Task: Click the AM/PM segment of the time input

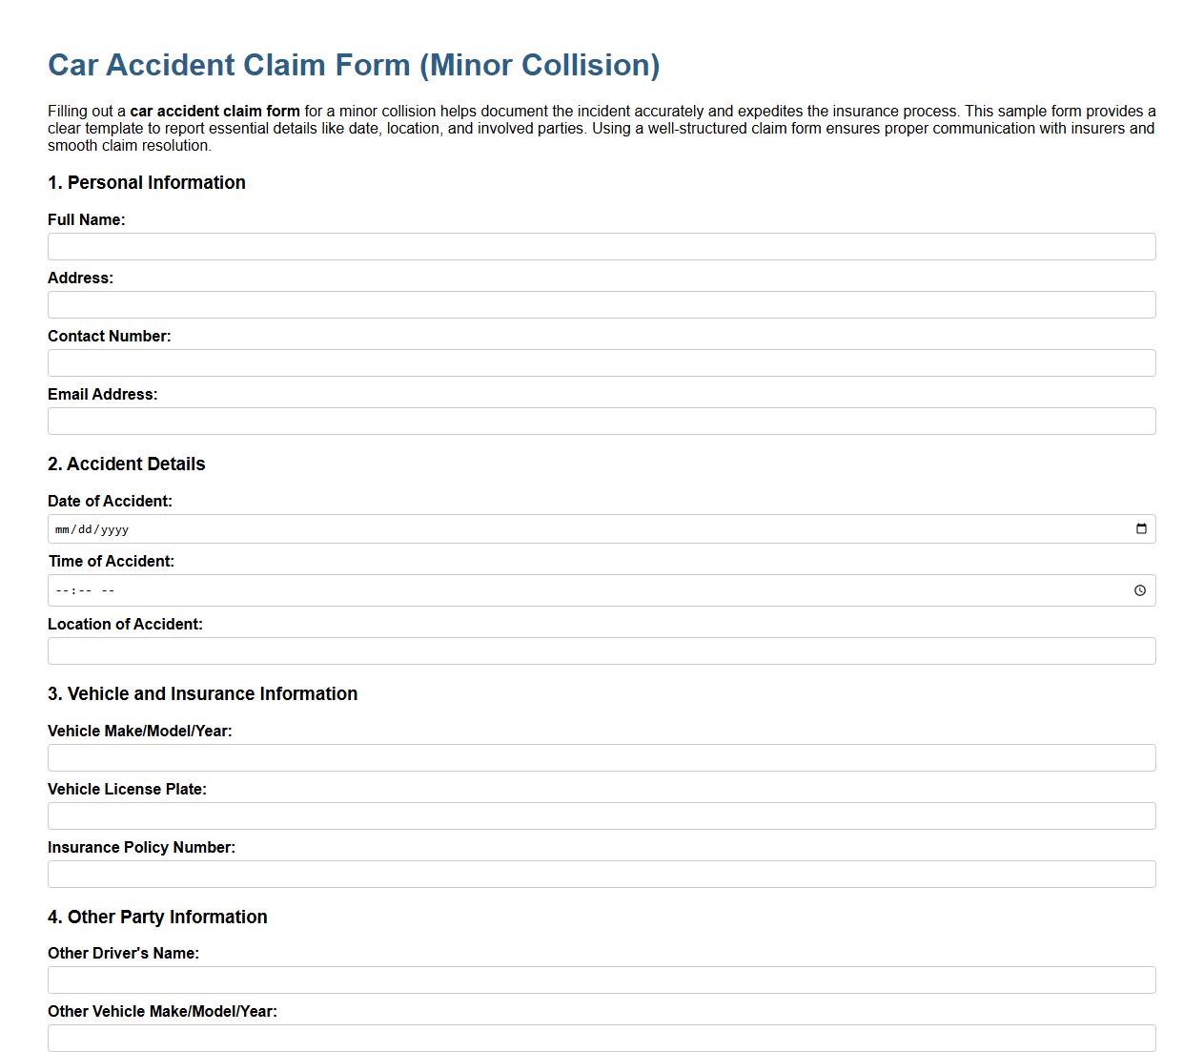Action: click(108, 589)
